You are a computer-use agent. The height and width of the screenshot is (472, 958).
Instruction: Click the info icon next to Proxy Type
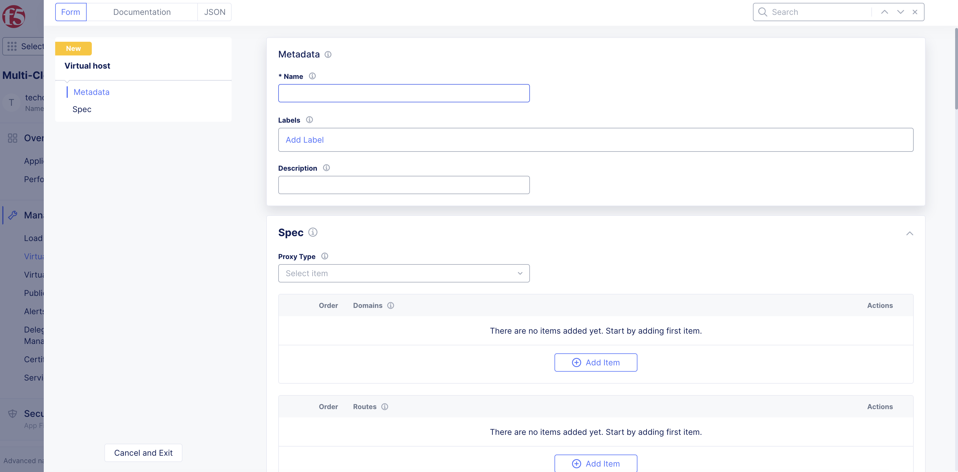click(x=324, y=256)
